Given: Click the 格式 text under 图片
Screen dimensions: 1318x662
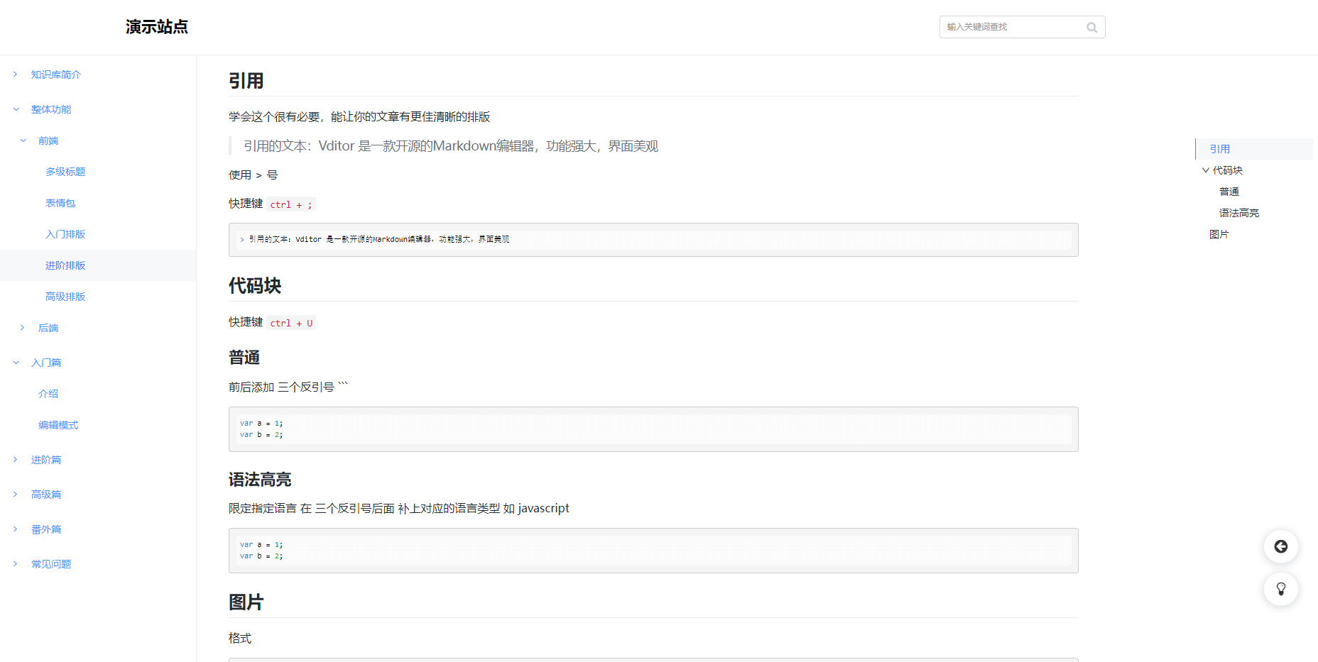Looking at the screenshot, I should (240, 639).
